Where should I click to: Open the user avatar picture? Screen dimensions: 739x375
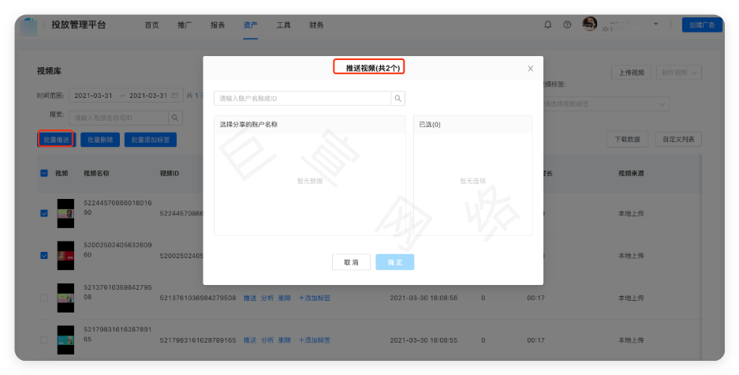590,24
